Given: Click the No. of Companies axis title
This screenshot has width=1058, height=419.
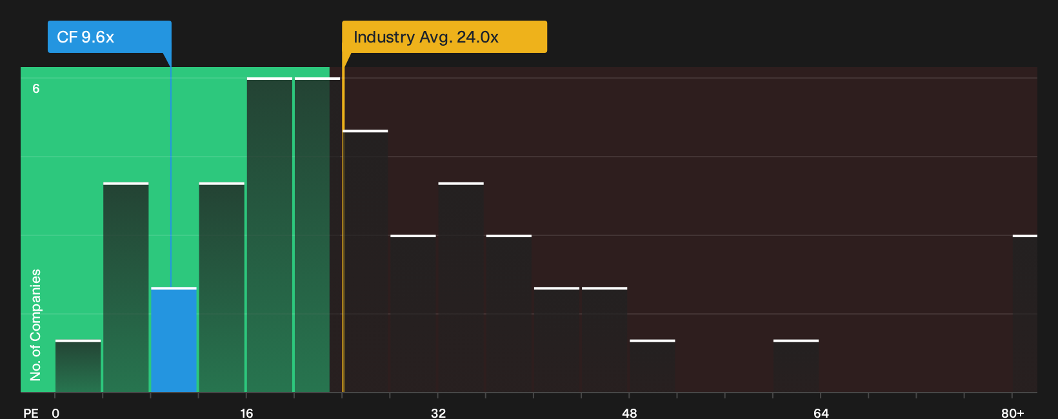Looking at the screenshot, I should (35, 325).
